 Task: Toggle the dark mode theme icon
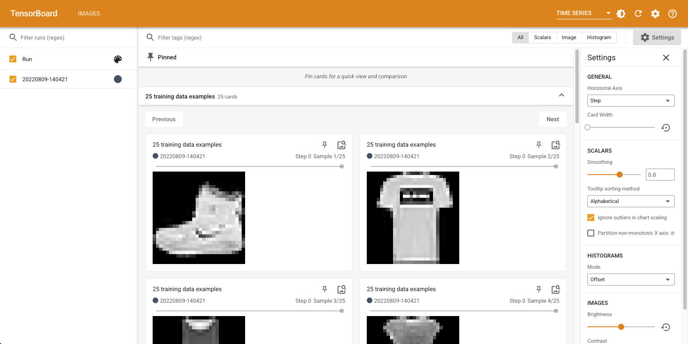tap(621, 14)
